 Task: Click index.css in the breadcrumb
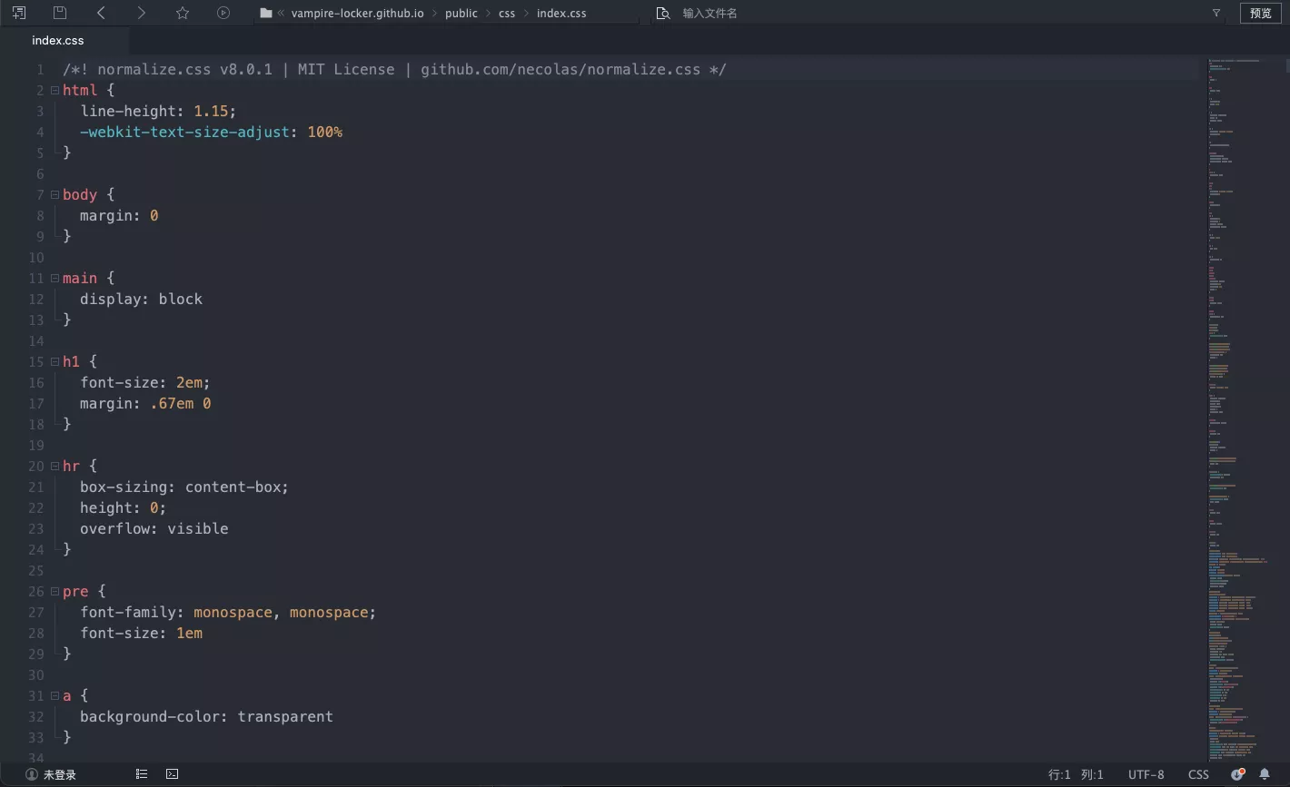pos(561,14)
